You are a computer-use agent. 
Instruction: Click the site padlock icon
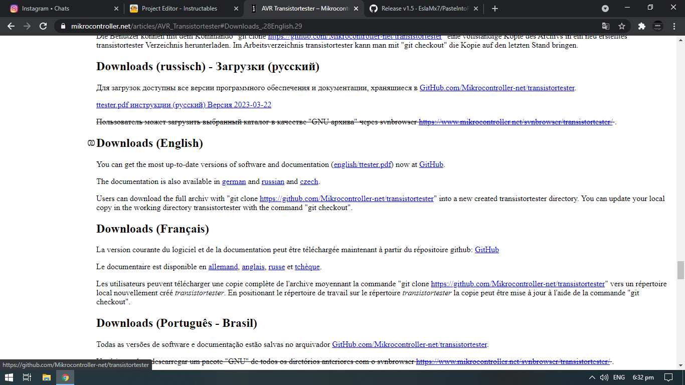click(x=63, y=26)
